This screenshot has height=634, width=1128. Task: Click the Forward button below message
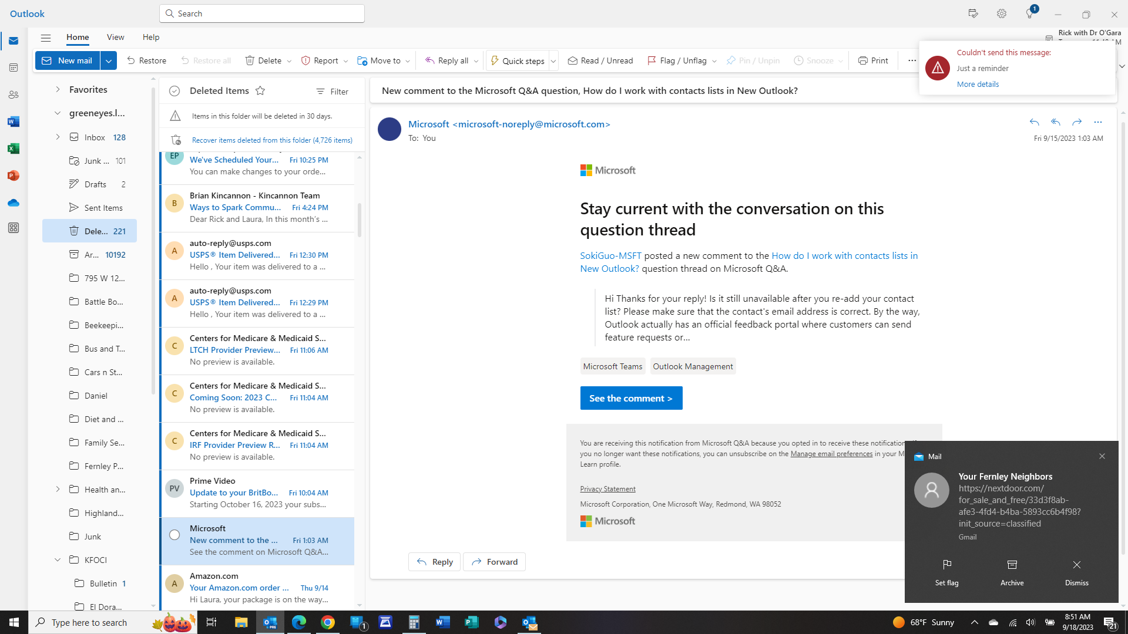pyautogui.click(x=494, y=562)
